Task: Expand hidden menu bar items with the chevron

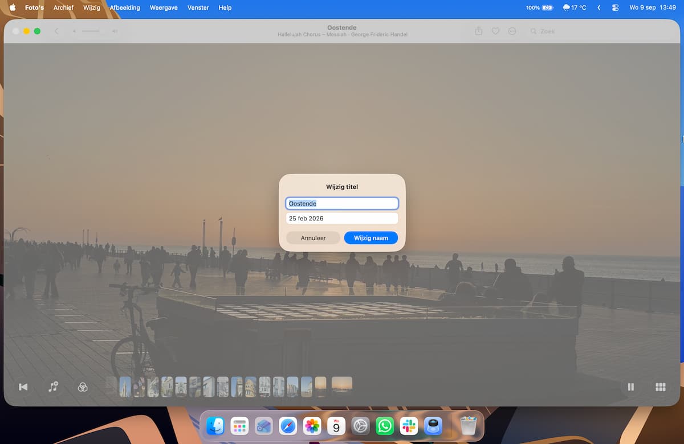Action: point(598,7)
